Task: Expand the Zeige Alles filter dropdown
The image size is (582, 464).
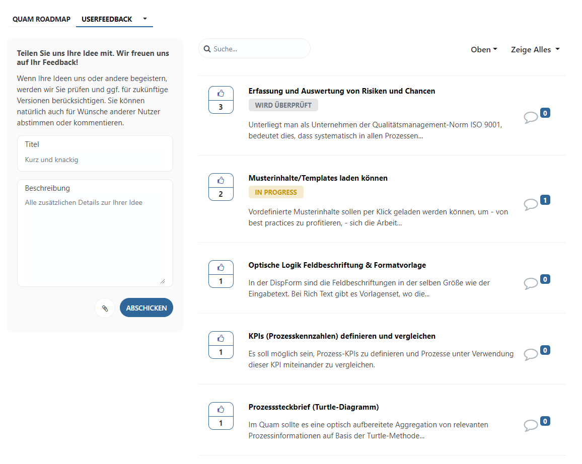Action: (x=535, y=49)
